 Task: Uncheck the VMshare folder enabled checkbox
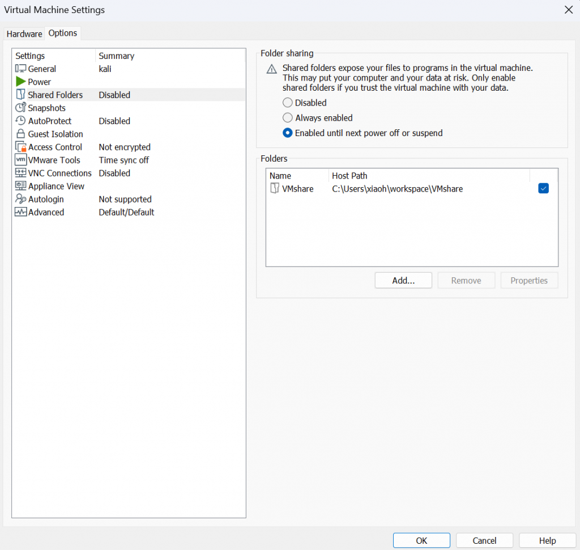point(543,188)
